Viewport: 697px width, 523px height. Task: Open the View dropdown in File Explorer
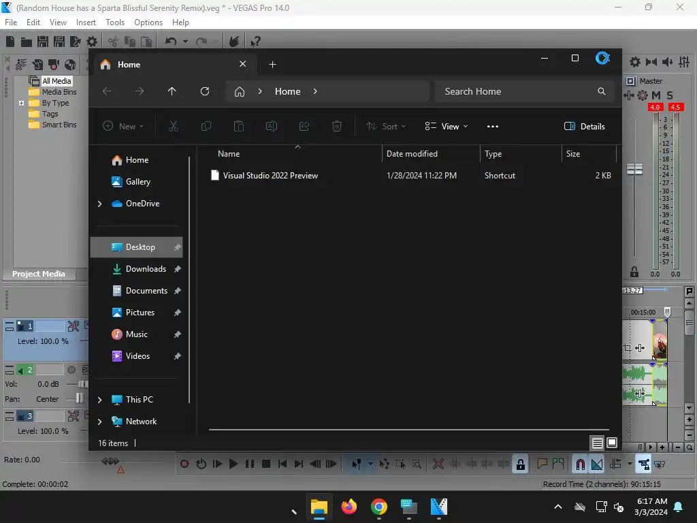[447, 127]
